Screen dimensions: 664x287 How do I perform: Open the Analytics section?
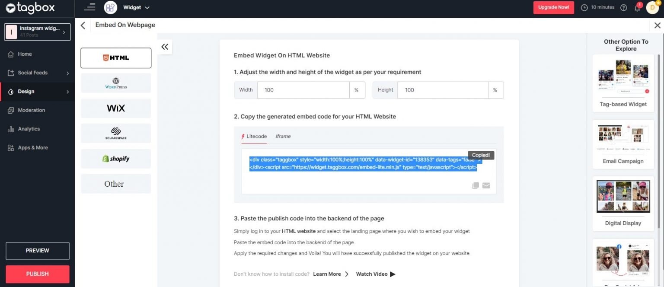coord(29,128)
